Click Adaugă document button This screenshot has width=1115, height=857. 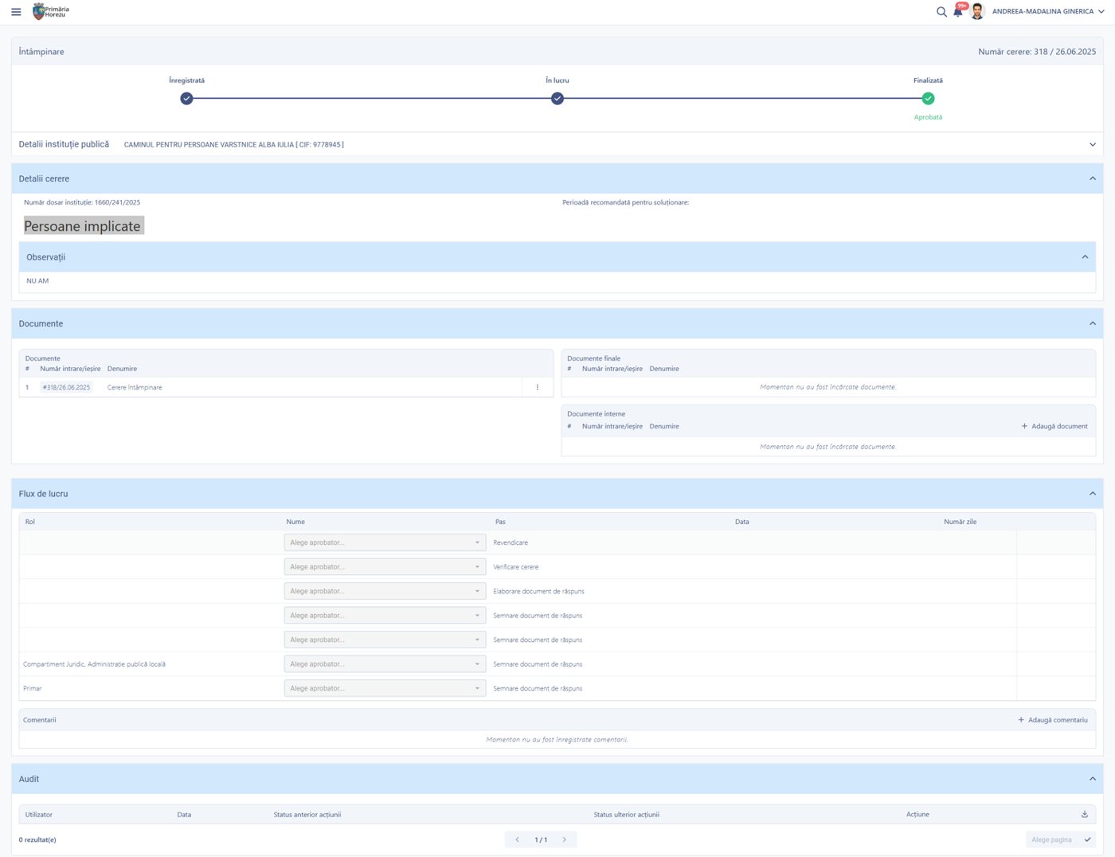pos(1054,426)
